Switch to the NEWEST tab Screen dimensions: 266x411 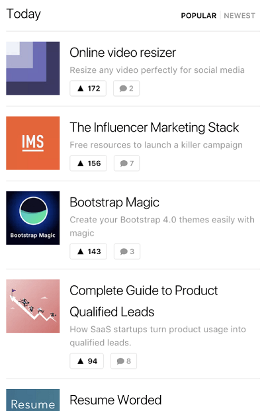pos(240,16)
